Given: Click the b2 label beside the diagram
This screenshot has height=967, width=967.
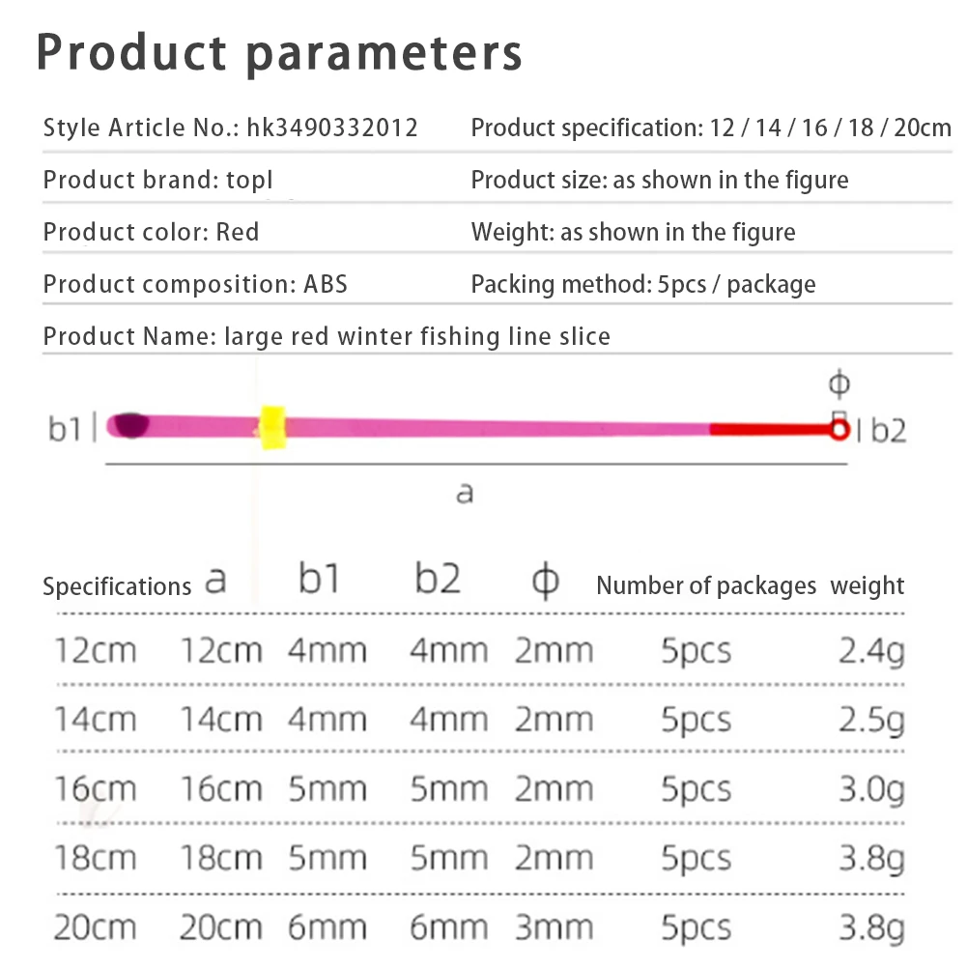Looking at the screenshot, I should (889, 431).
